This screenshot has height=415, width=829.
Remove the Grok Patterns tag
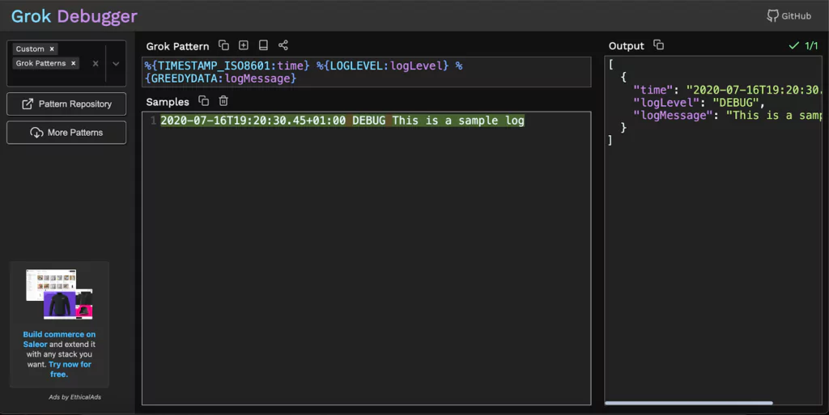(x=74, y=63)
